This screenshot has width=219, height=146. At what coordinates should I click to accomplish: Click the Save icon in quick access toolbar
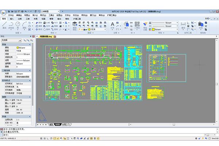[16, 11]
